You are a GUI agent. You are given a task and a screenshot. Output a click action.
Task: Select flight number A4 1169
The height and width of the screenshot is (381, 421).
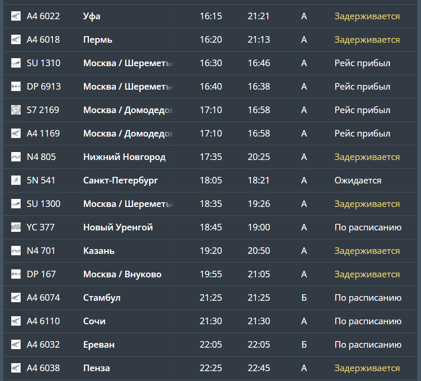click(43, 134)
